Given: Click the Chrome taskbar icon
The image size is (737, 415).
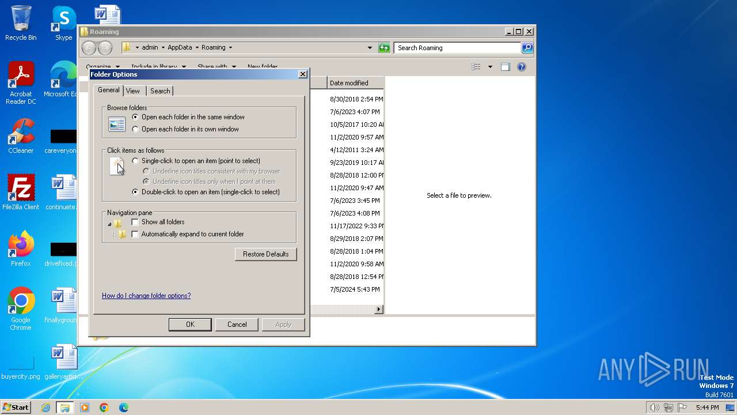Looking at the screenshot, I should 104,408.
